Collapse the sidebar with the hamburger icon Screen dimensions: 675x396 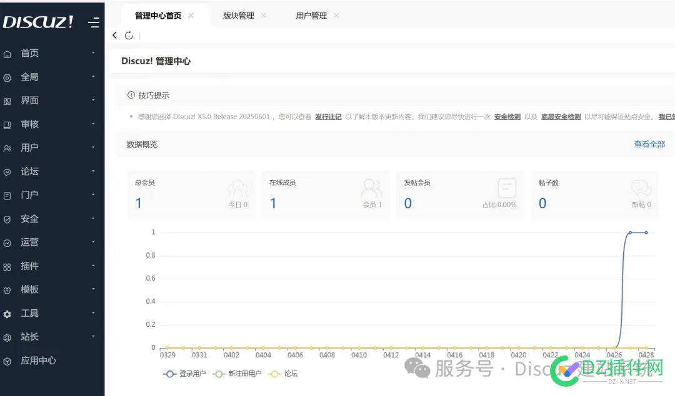click(94, 22)
